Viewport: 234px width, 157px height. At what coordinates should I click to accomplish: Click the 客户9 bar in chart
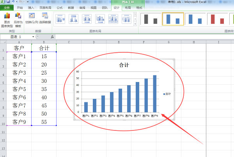point(154,94)
